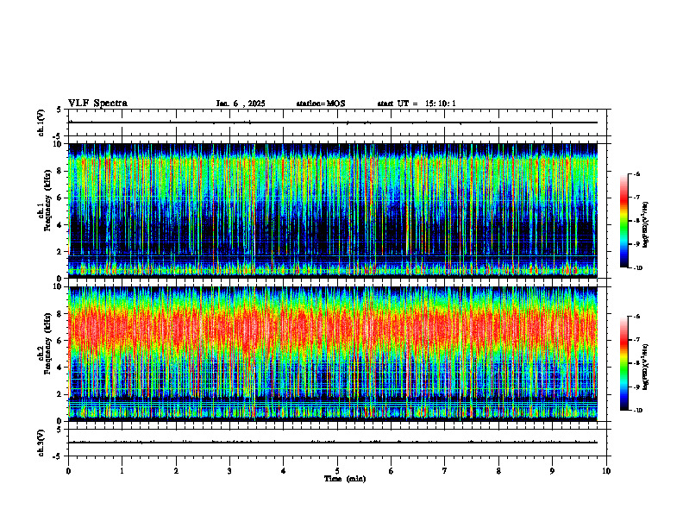Select the ch.1 "Frequency (kHz)" axis title
Viewport: 683px width, 528px height.
click(47, 198)
